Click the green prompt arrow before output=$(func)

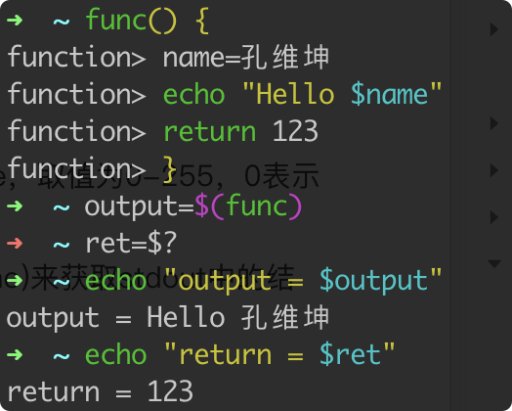pyautogui.click(x=15, y=206)
